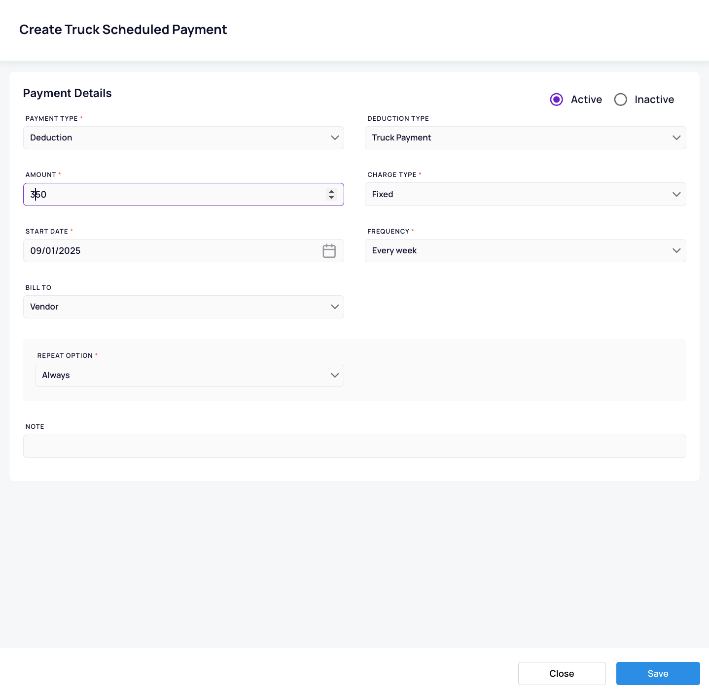The height and width of the screenshot is (692, 709).
Task: Select the Inactive status radio button
Action: [x=620, y=99]
